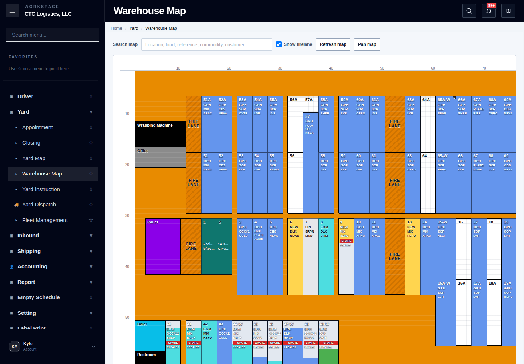The width and height of the screenshot is (524, 364).
Task: Star the Fleet Management item
Action: pos(91,220)
